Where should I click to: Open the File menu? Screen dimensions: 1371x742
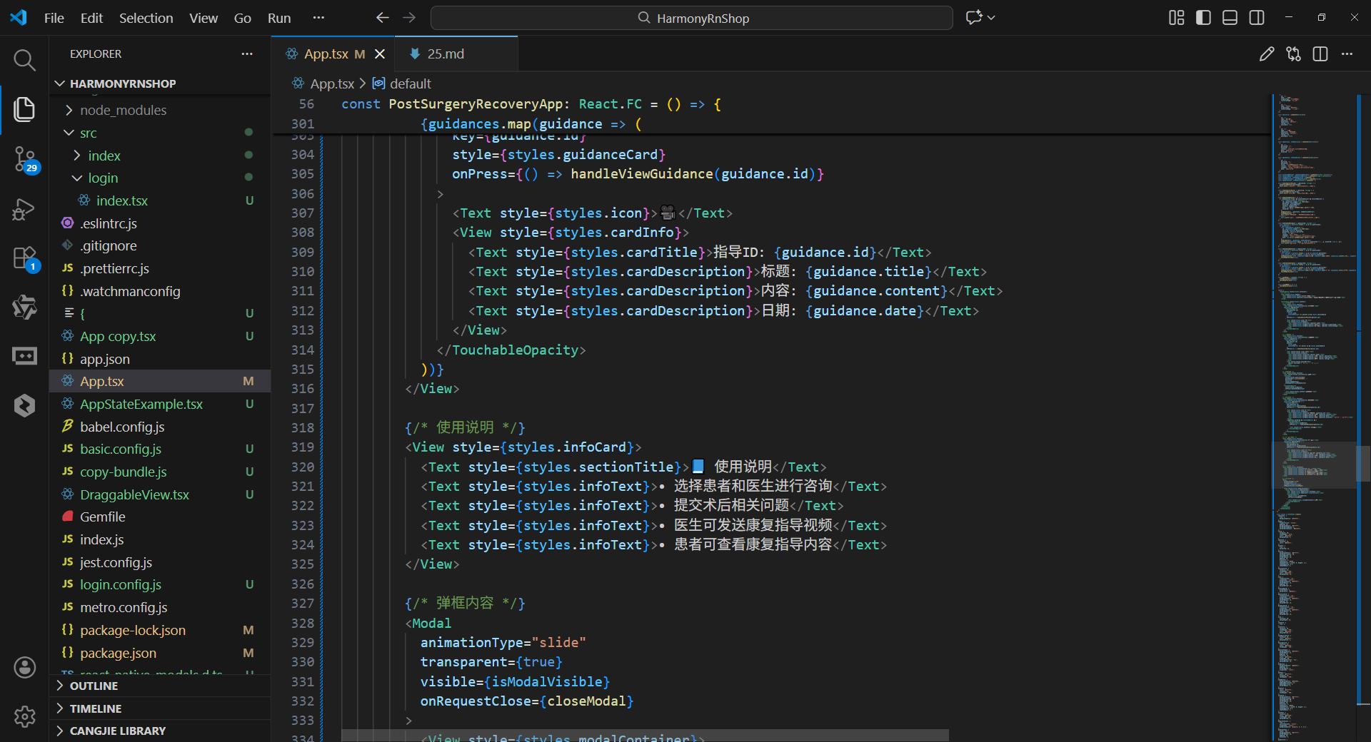pos(54,18)
